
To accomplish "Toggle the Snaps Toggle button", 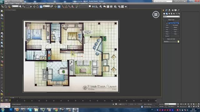I will click(x=63, y=7).
